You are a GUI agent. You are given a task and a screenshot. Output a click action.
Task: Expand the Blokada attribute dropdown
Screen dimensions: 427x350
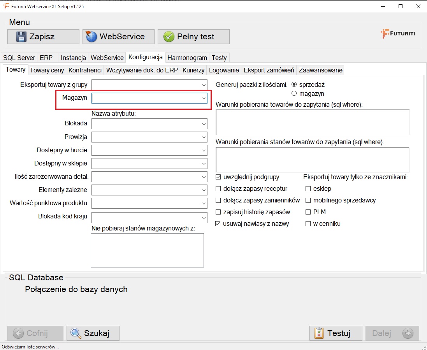pos(204,124)
